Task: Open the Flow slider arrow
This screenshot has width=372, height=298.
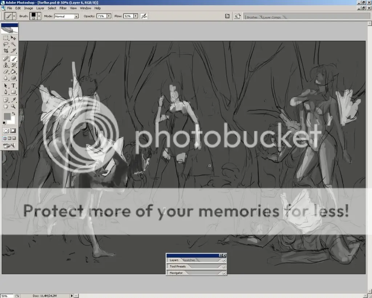Action: pos(136,16)
